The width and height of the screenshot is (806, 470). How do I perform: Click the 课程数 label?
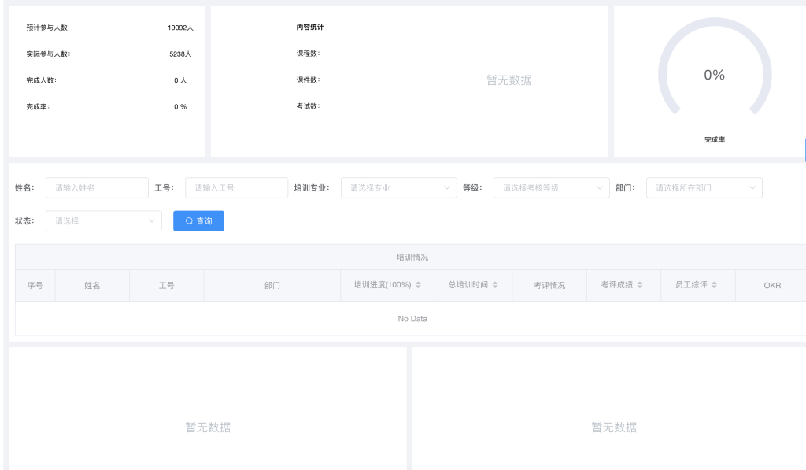(308, 54)
